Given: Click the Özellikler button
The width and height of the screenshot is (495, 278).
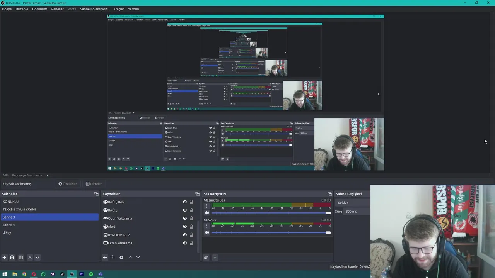Looking at the screenshot, I should (68, 184).
